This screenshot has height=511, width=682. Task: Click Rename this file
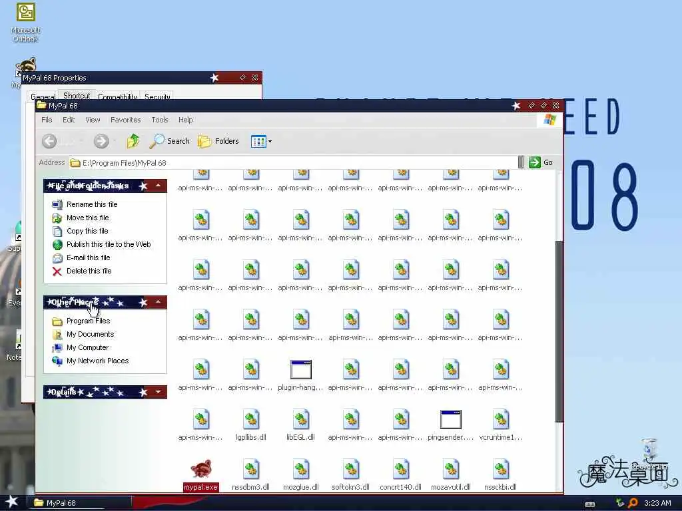point(85,204)
